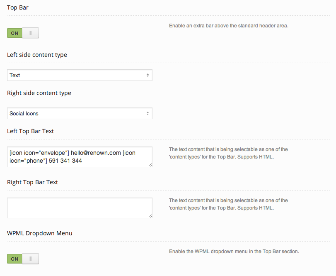Open the Right side content type dropdown
Viewport: 336px width, 276px height.
coord(80,113)
